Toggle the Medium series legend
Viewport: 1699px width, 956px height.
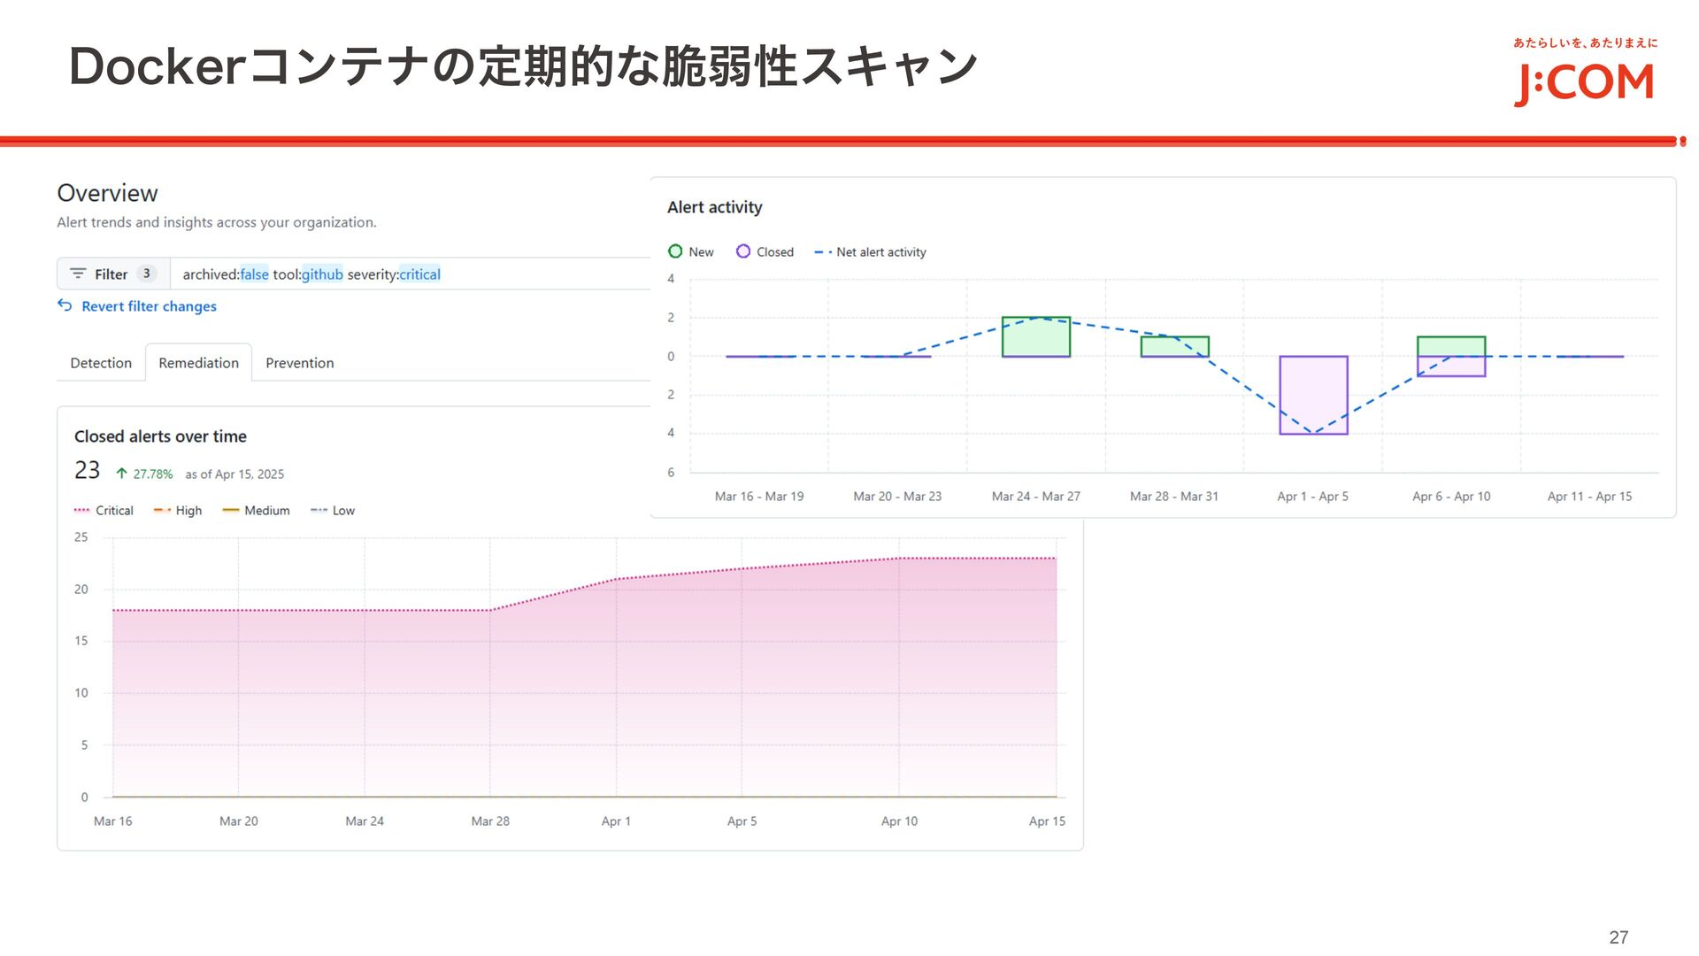256,511
